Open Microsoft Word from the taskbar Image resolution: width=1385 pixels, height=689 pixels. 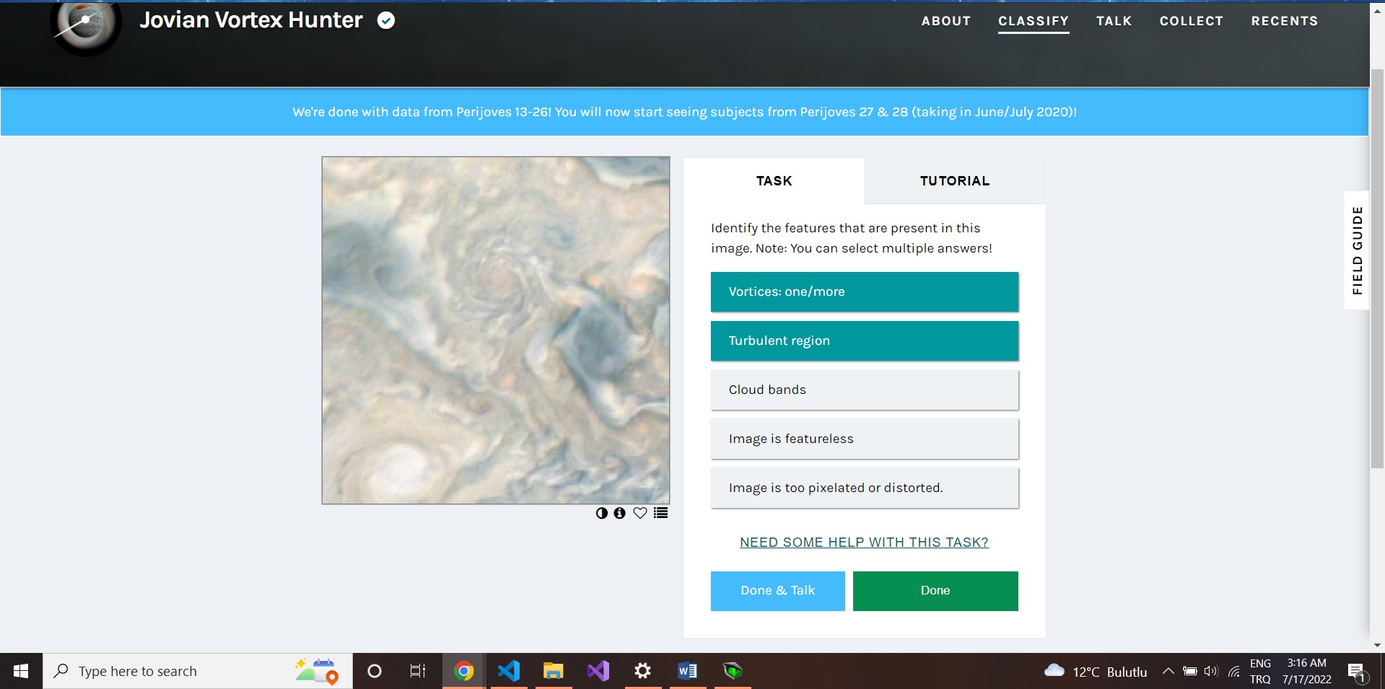[x=687, y=671]
